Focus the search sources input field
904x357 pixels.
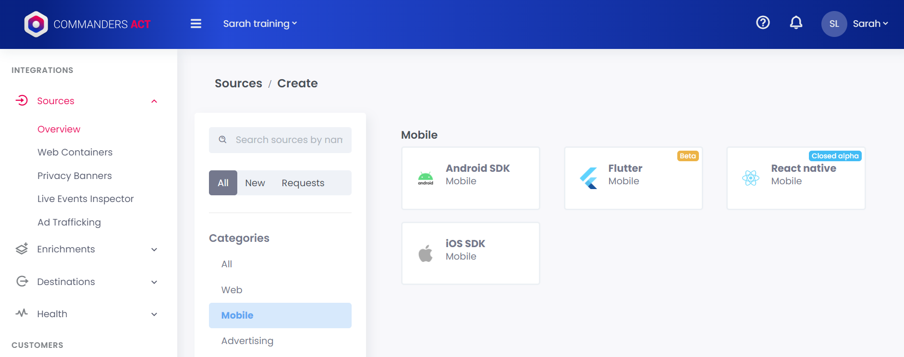(x=288, y=140)
